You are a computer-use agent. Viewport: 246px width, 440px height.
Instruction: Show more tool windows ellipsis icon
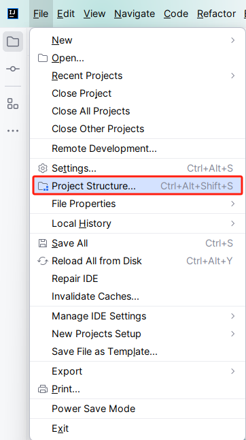13,131
